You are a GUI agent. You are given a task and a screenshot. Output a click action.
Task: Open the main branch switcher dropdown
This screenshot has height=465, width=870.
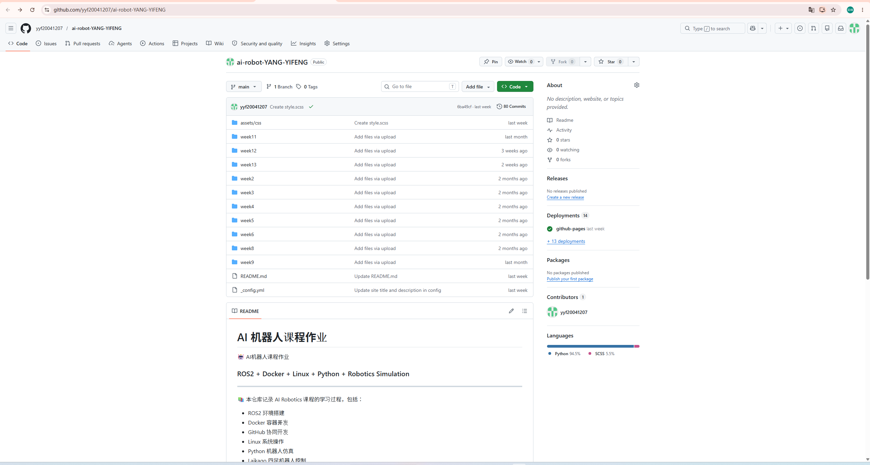pos(244,87)
